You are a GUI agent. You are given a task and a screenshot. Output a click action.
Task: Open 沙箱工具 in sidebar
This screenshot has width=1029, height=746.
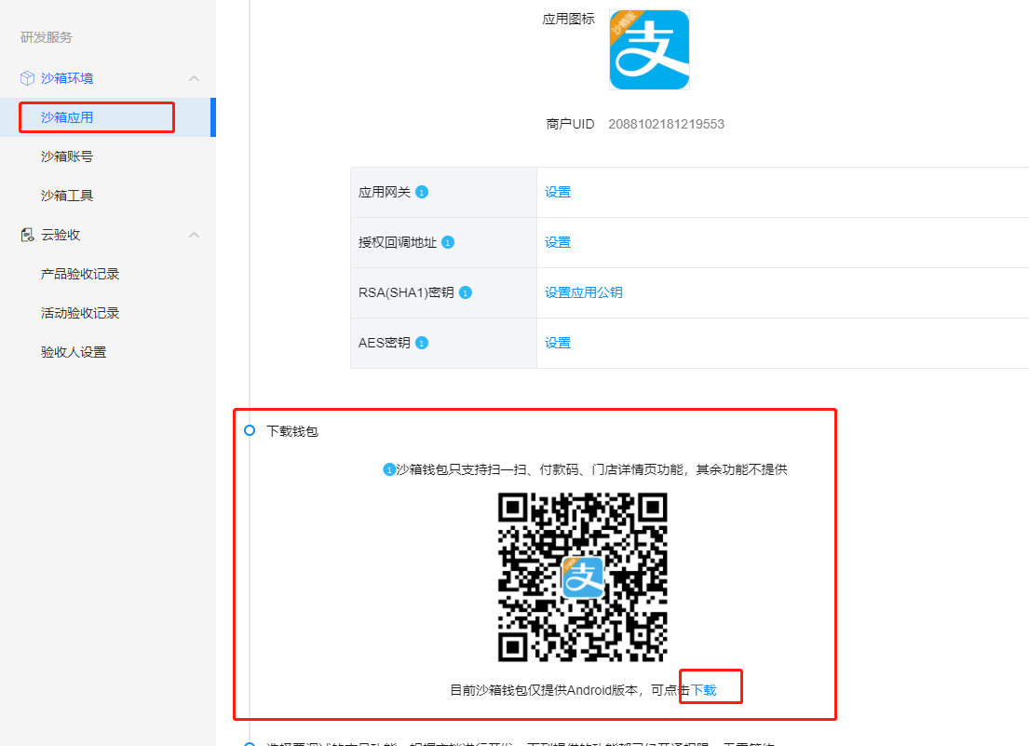coord(108,196)
